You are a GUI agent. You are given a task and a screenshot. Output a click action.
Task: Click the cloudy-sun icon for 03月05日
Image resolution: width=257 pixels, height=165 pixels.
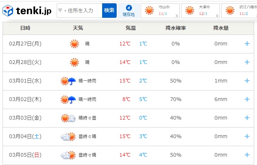click(68, 155)
